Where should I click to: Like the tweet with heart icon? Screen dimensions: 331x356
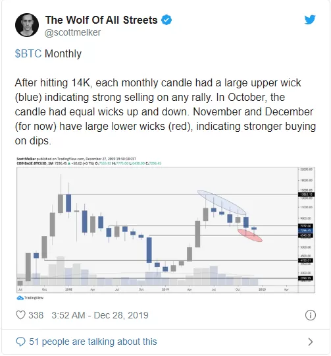20,315
